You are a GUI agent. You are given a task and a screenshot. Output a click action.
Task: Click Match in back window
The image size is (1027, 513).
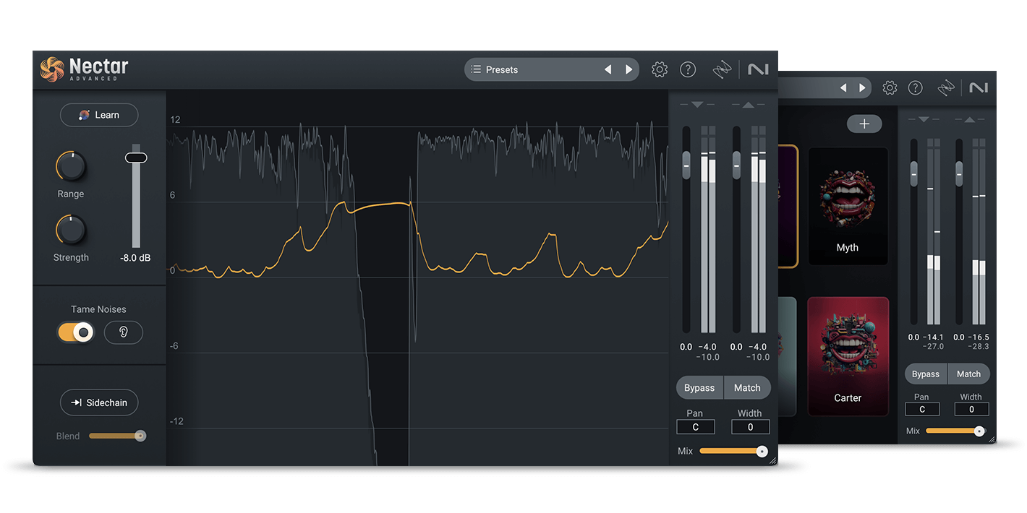tap(969, 374)
